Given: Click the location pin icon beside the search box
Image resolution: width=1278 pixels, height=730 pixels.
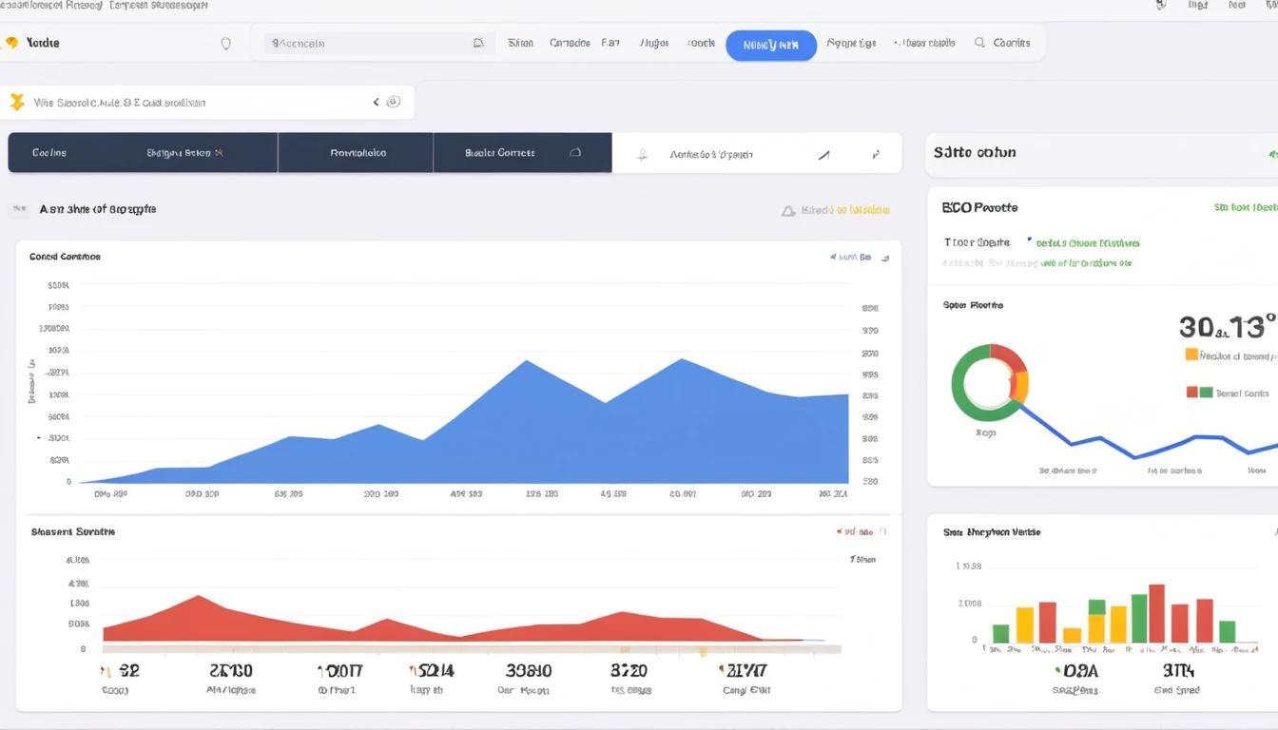Looking at the screenshot, I should tap(225, 44).
